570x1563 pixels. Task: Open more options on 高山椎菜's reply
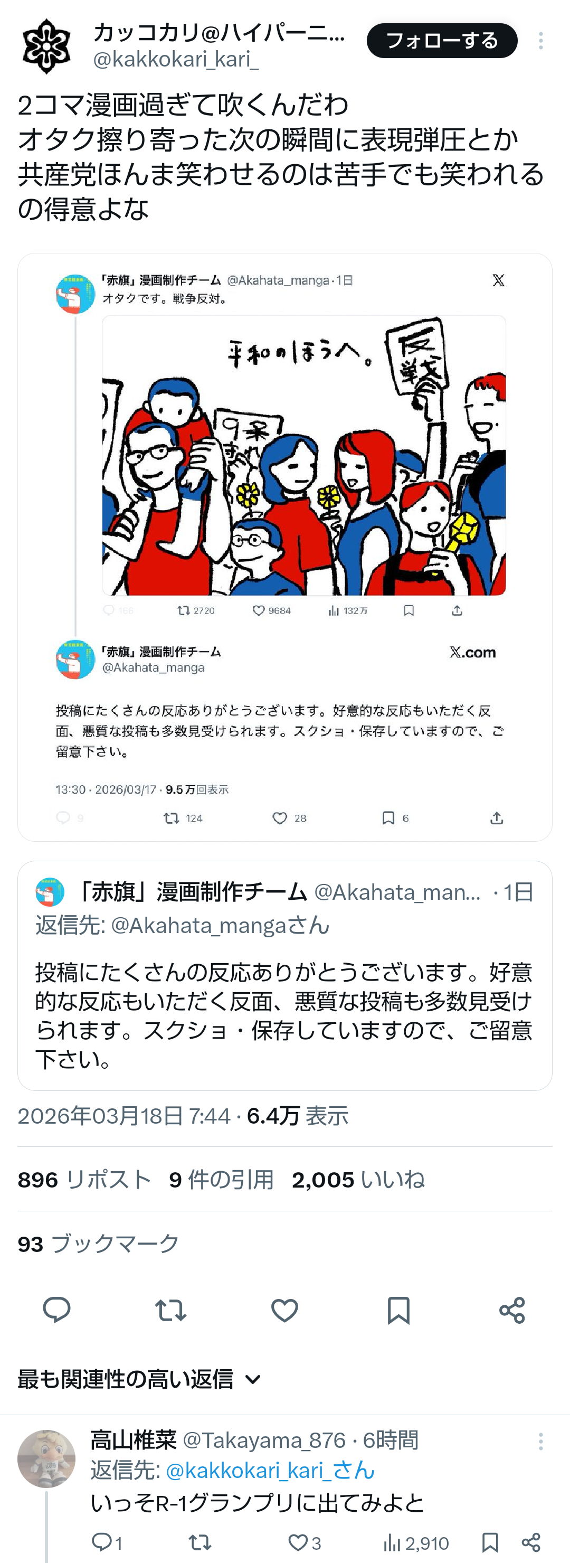[540, 1442]
